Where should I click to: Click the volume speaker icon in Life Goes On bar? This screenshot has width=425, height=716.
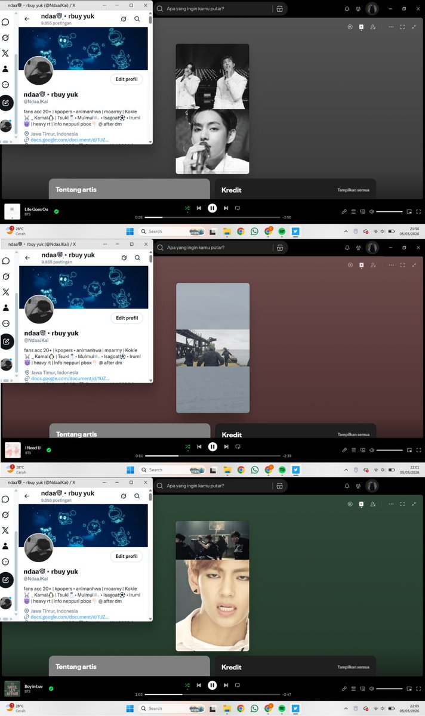coord(371,211)
